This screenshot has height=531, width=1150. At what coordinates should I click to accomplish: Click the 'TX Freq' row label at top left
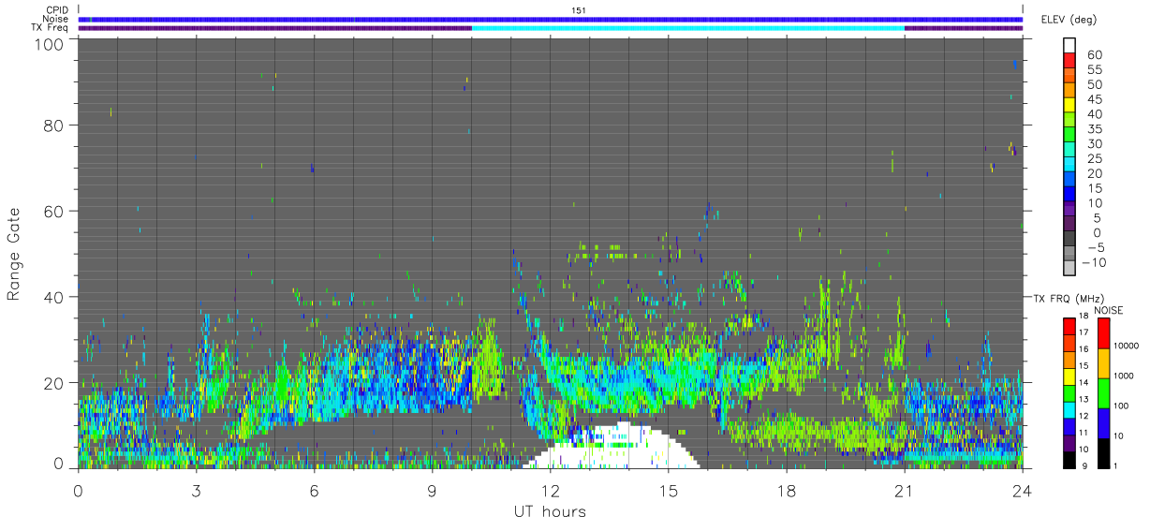coord(50,27)
